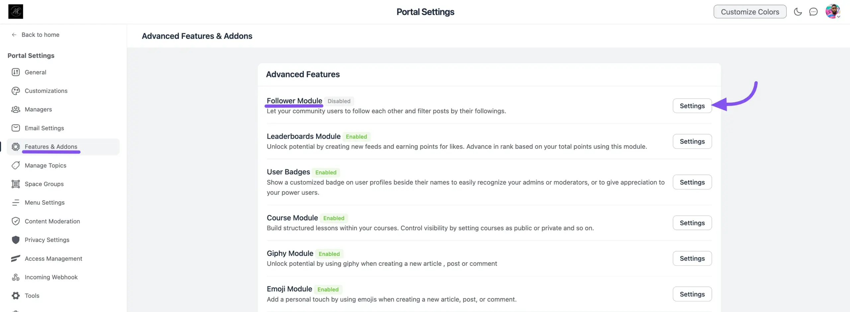Open Giphy Module settings
This screenshot has width=850, height=312.
692,259
